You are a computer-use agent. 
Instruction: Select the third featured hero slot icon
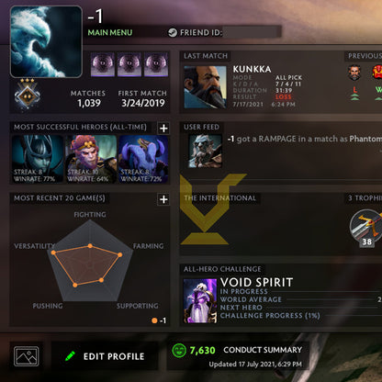pyautogui.click(x=156, y=64)
